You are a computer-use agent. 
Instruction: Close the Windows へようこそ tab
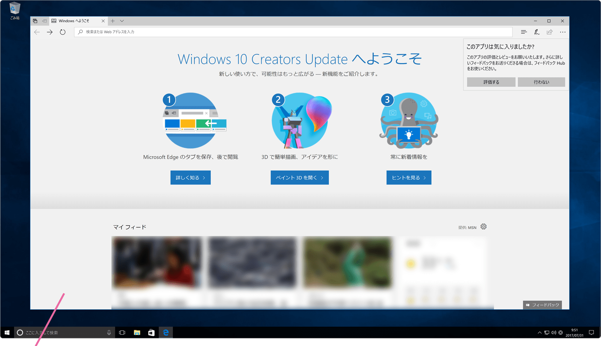tap(103, 21)
